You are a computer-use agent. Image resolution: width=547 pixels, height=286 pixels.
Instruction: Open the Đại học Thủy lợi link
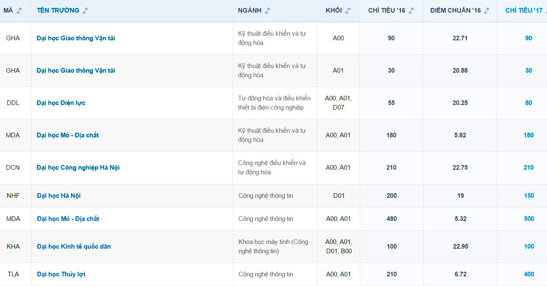tap(61, 274)
